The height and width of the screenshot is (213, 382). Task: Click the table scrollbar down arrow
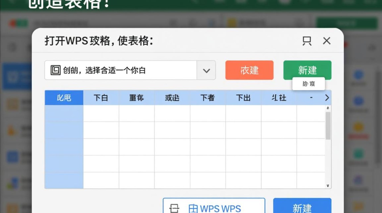pos(328,185)
